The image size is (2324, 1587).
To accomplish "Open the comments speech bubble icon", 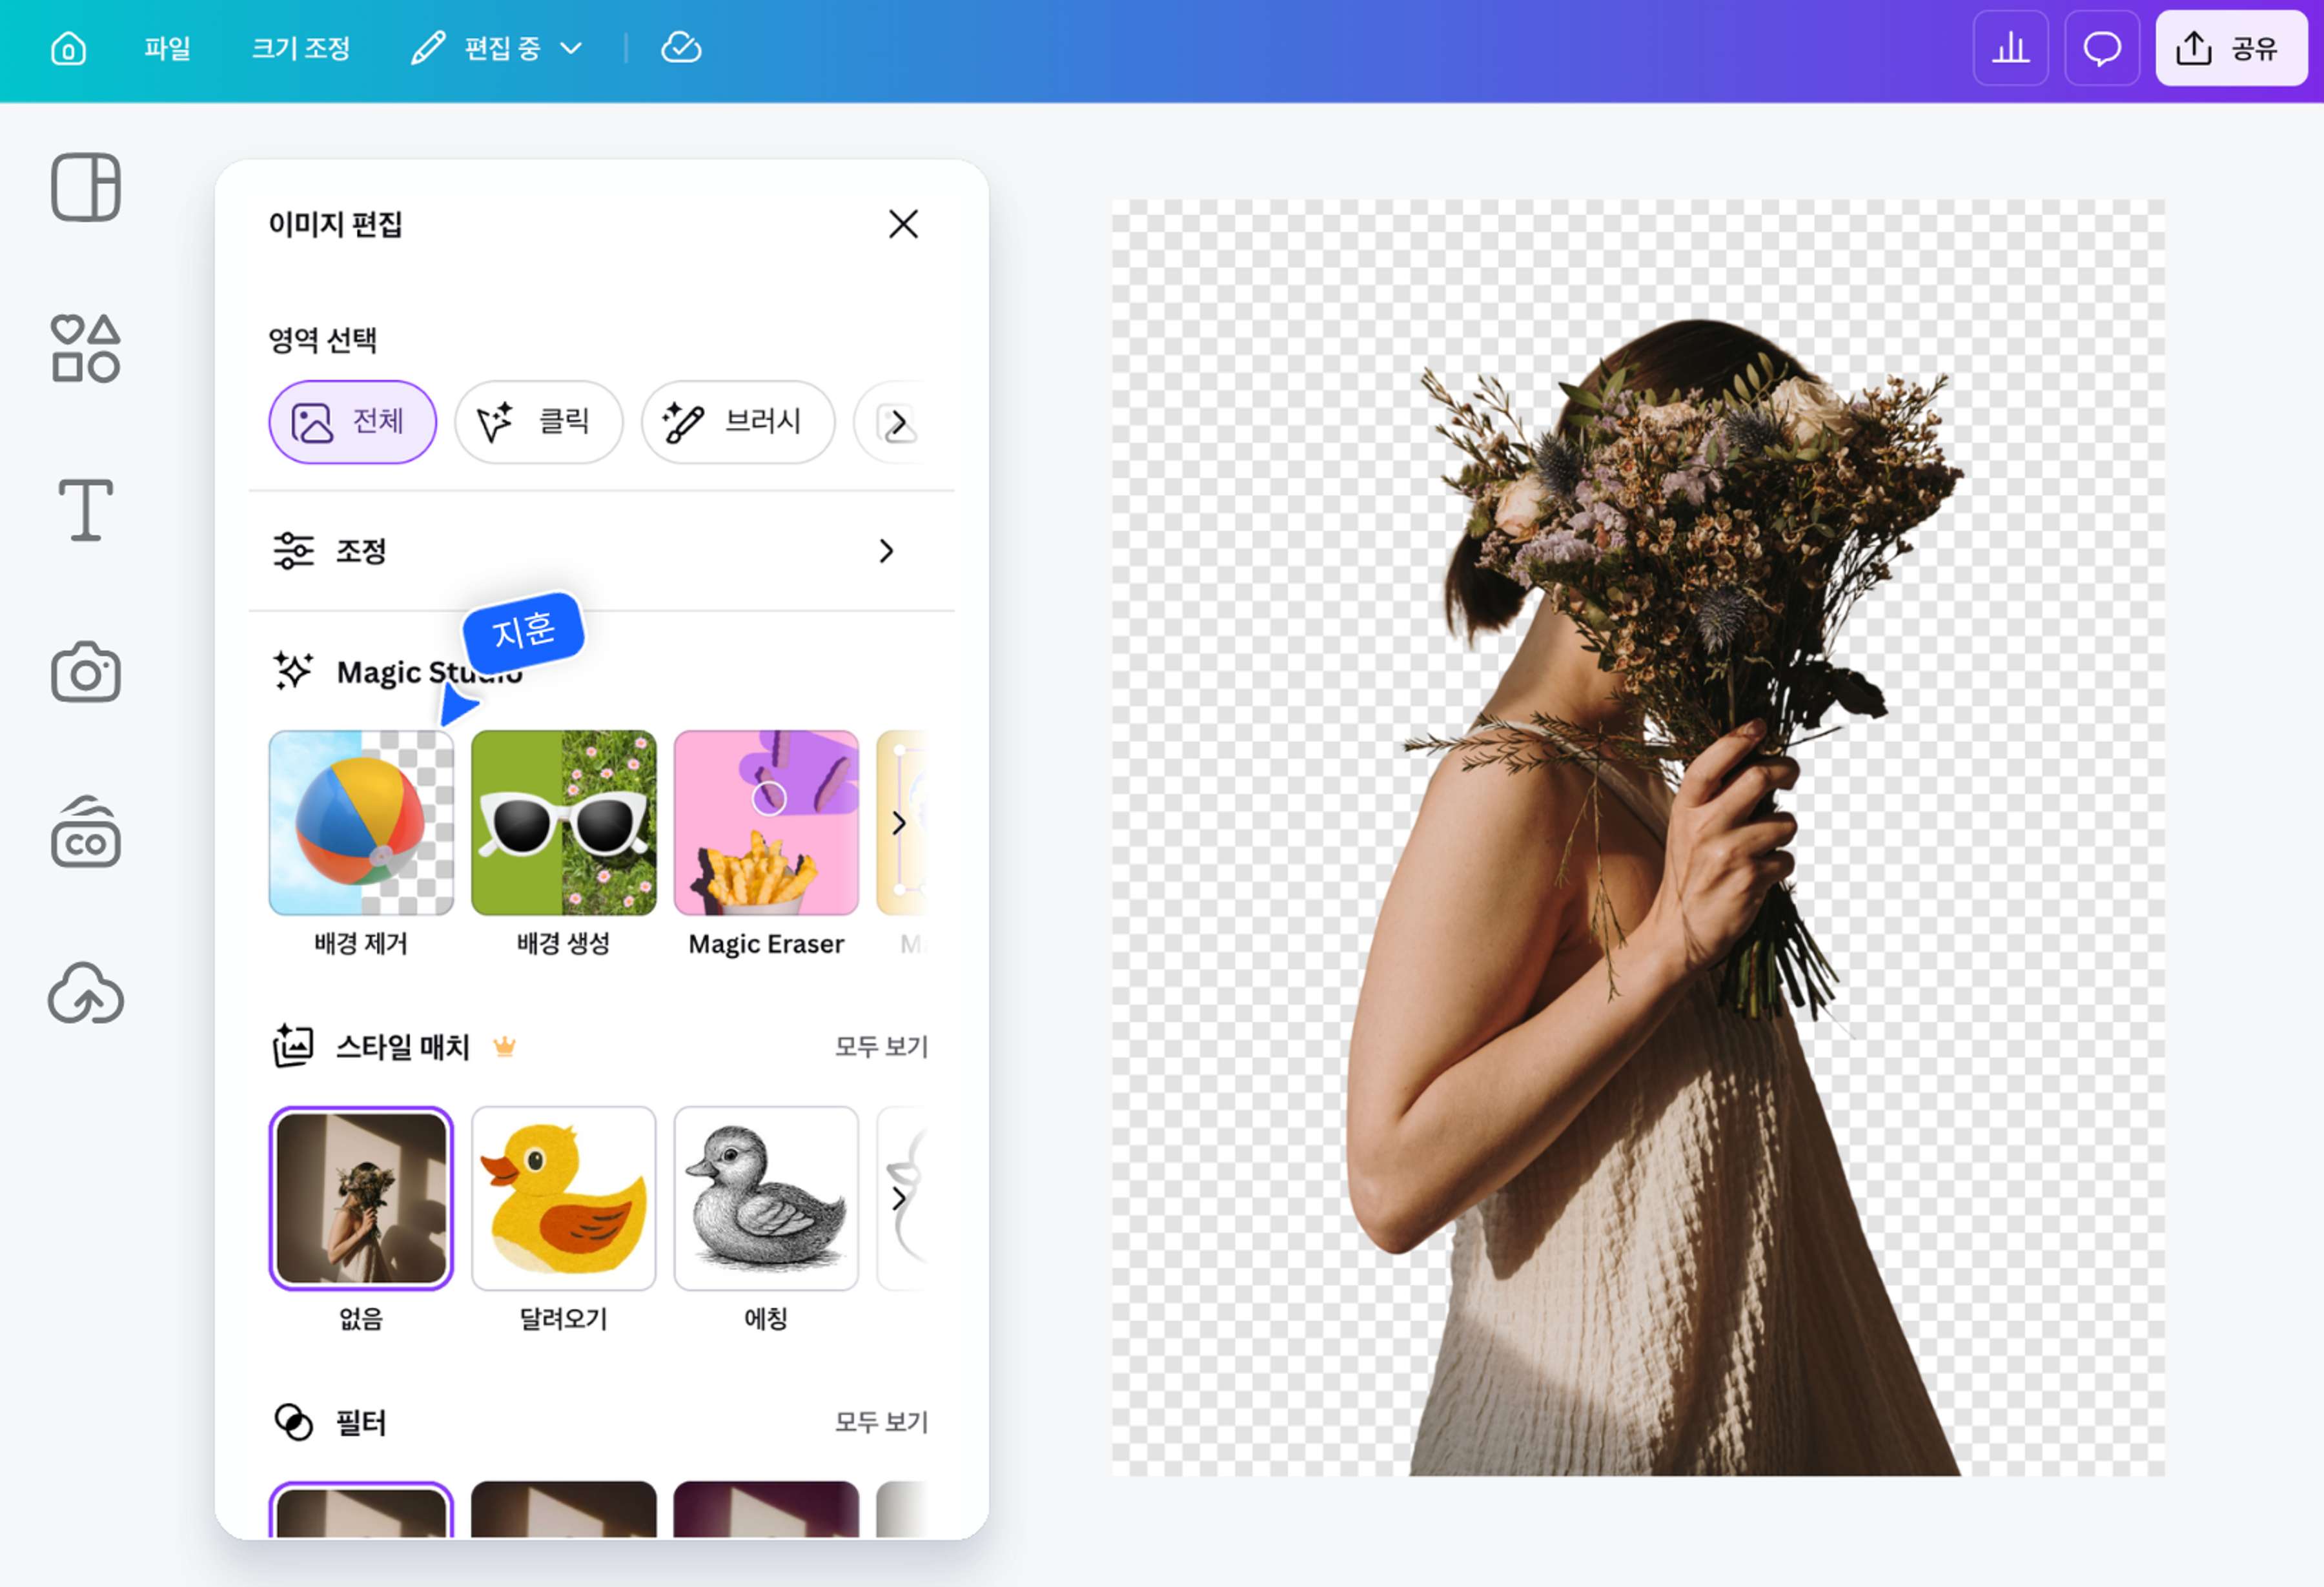I will click(x=2102, y=48).
